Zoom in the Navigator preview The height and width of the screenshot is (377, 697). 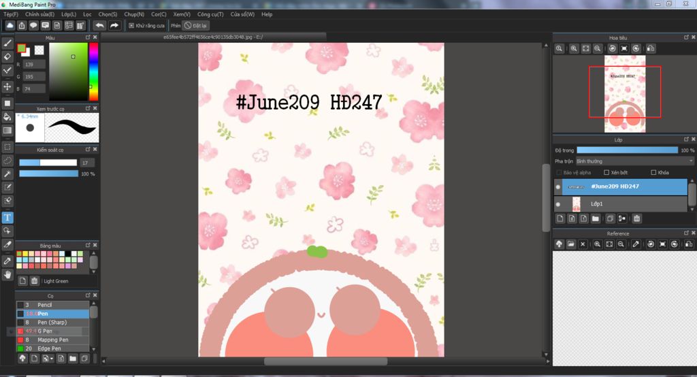(x=574, y=48)
